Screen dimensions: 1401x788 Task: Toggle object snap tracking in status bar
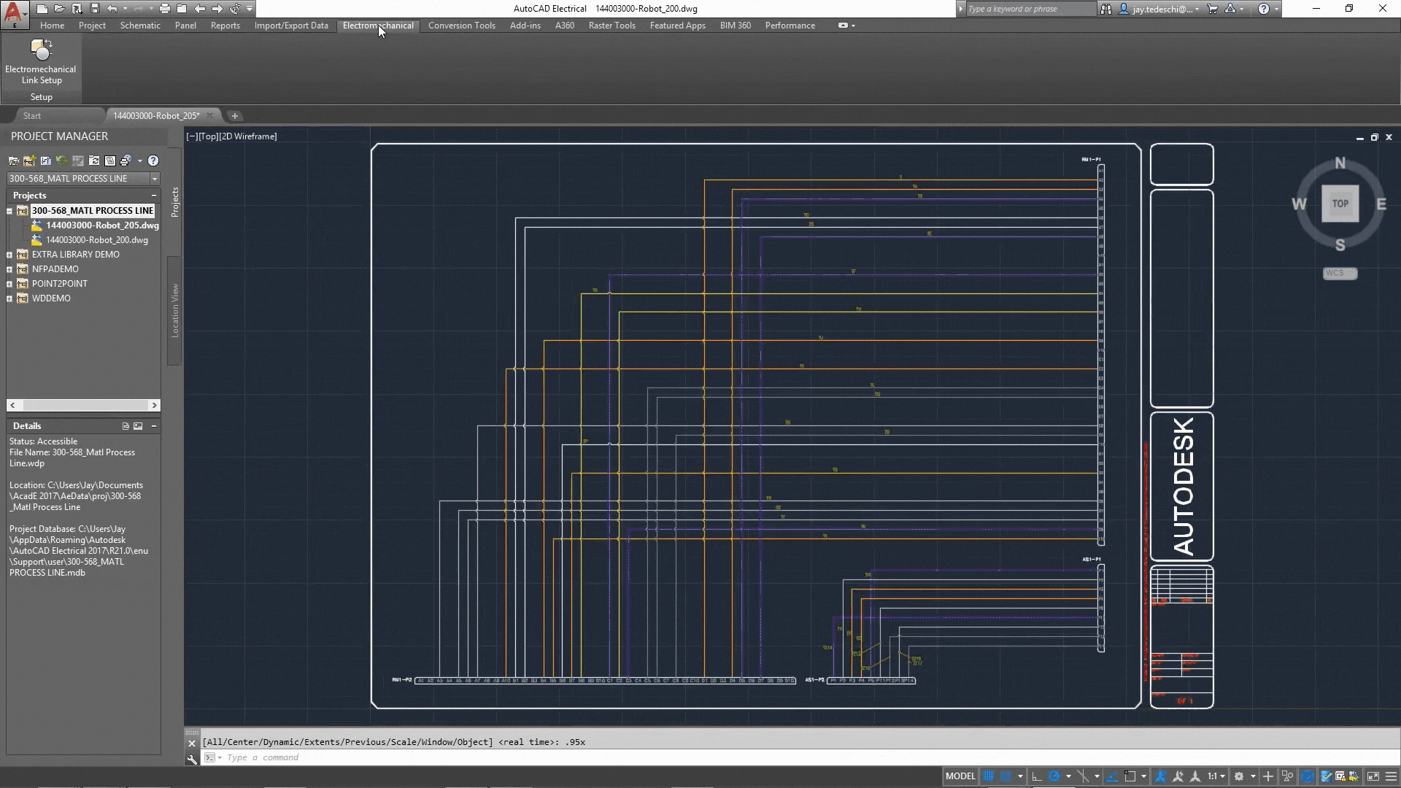(x=1112, y=776)
